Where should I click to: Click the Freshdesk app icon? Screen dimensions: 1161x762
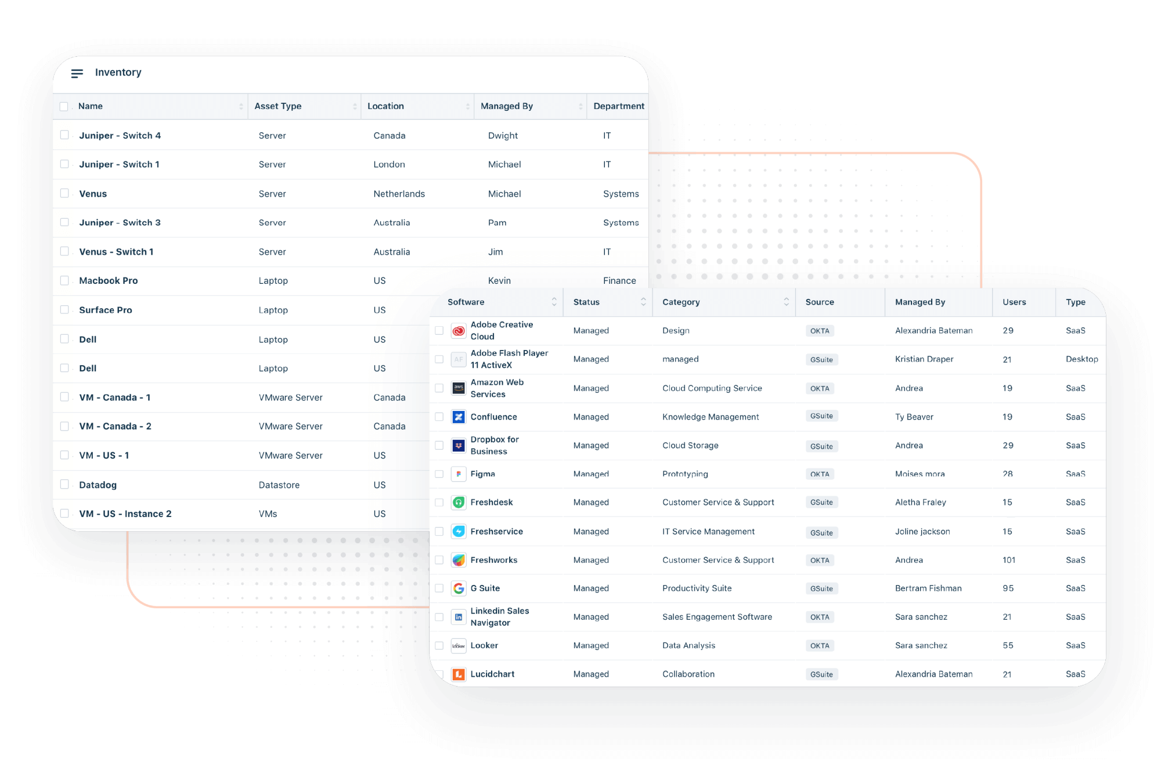click(x=459, y=503)
